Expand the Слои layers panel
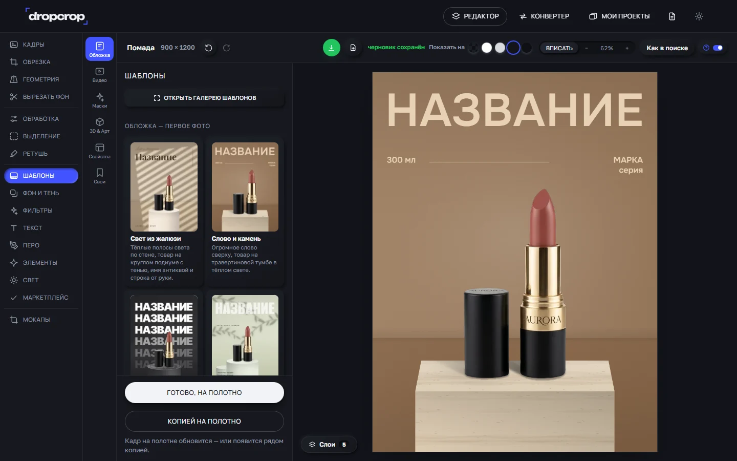 coord(328,445)
